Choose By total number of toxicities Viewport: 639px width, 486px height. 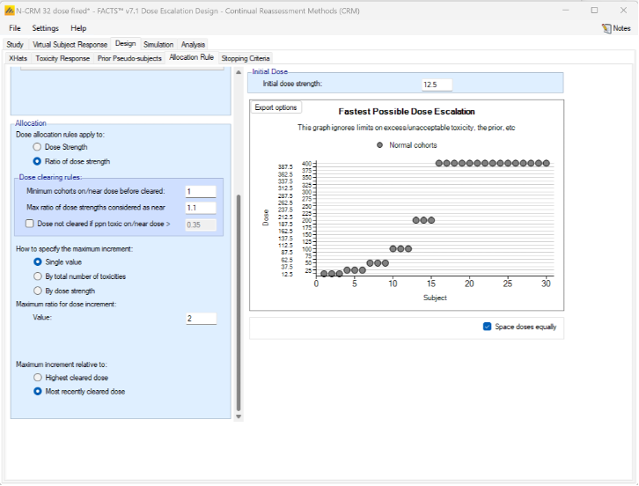click(38, 276)
